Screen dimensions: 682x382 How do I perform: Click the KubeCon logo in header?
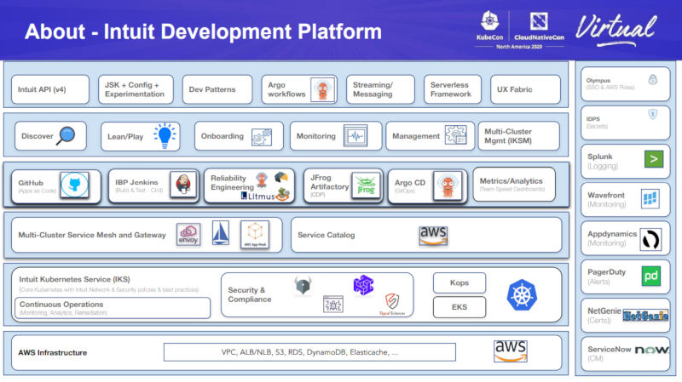[489, 26]
